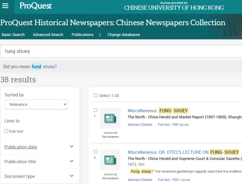Click Change databases
Viewport: 242px width, 184px height.
coord(124,35)
